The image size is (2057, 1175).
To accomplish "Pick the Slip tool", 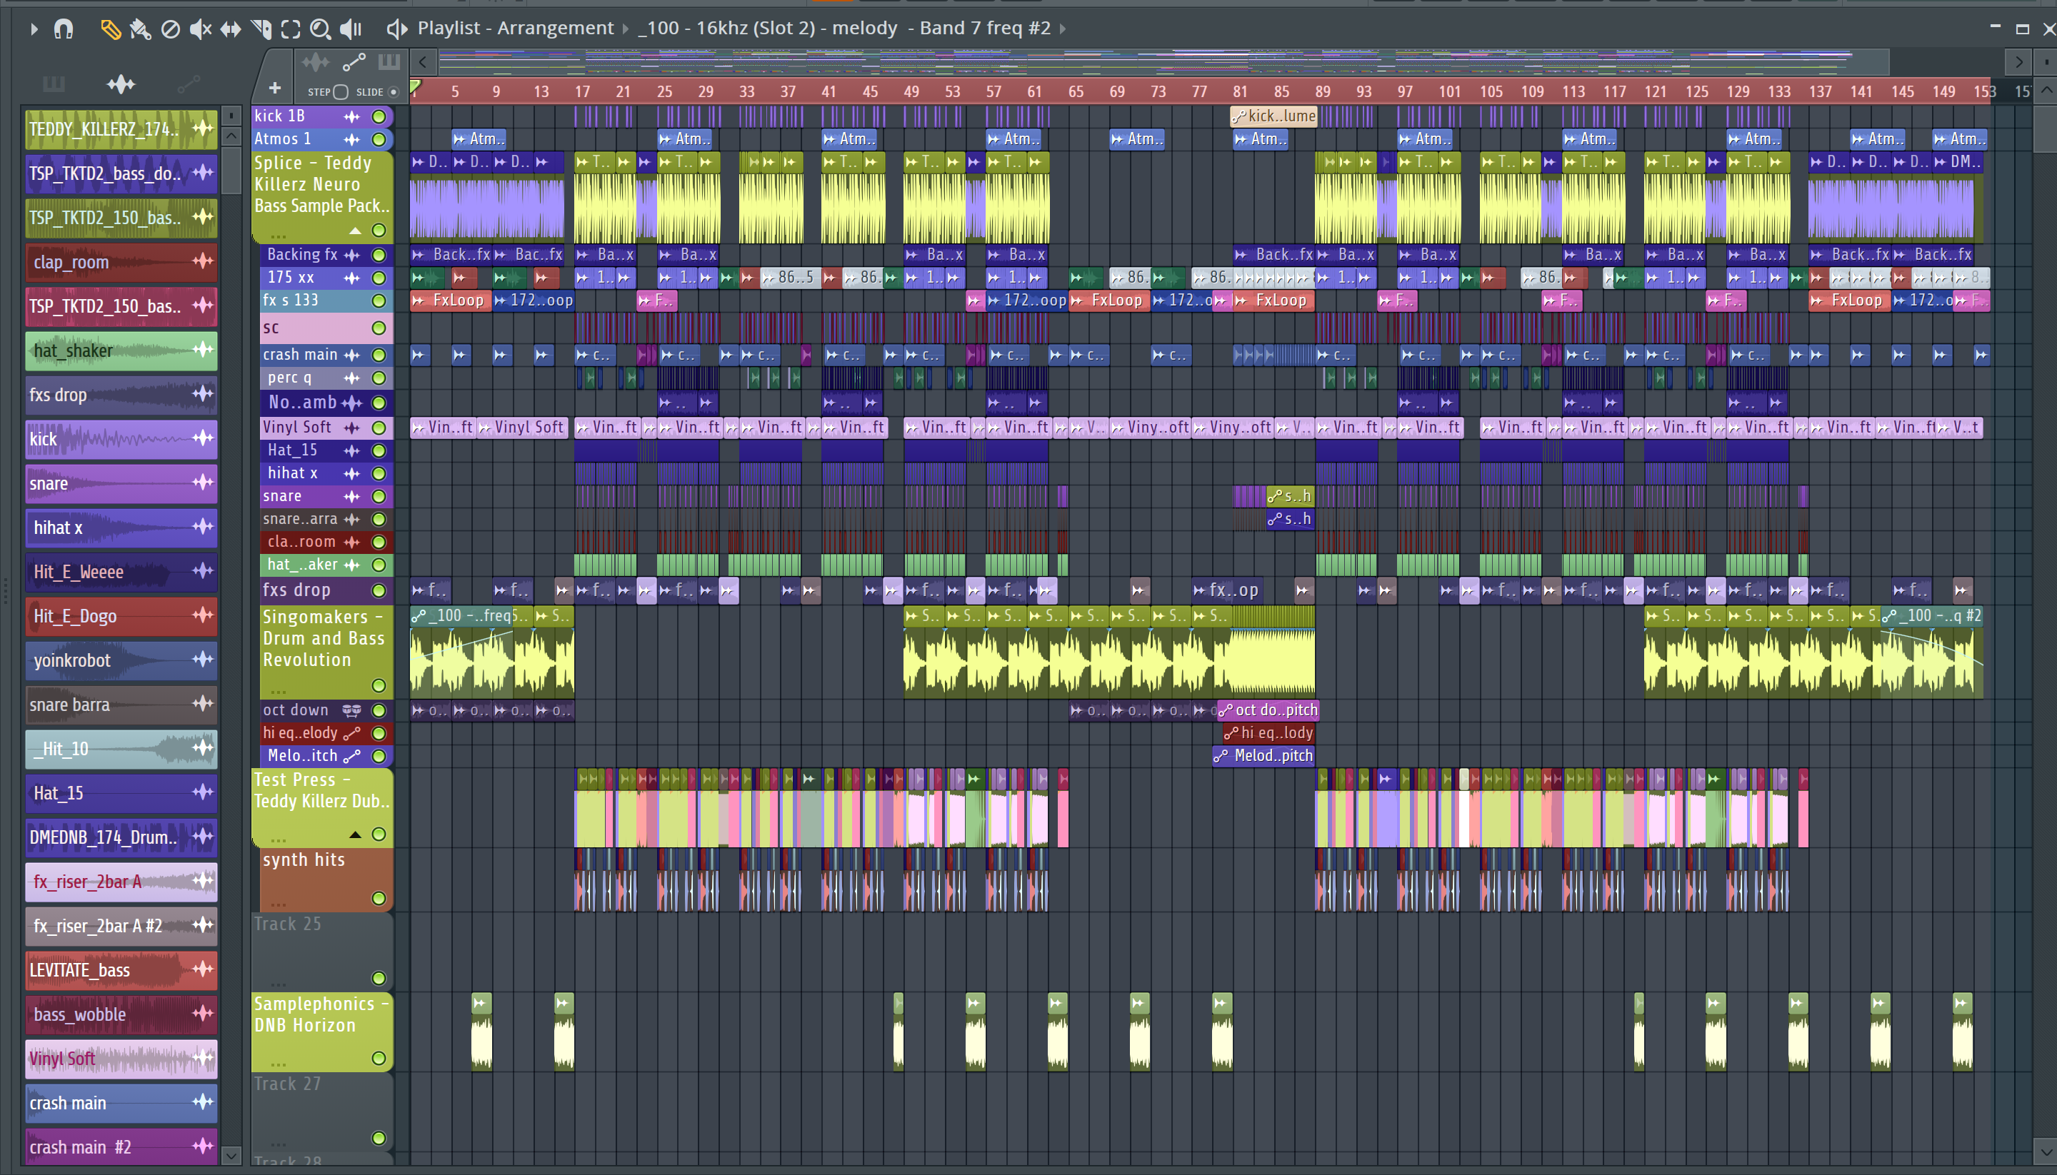I will coord(231,29).
